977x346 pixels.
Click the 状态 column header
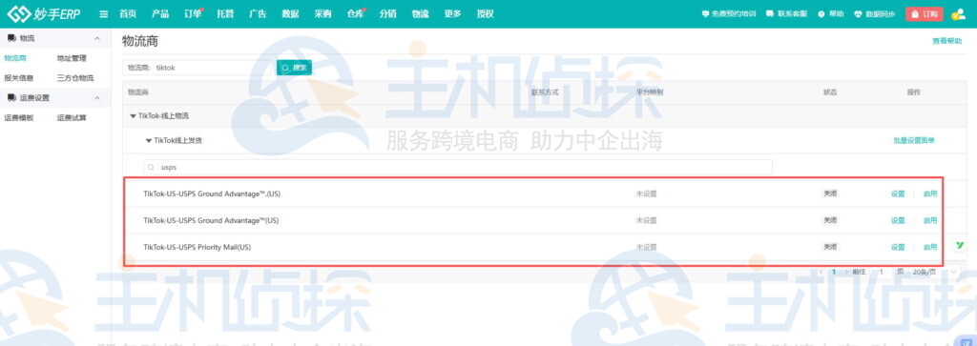(830, 92)
